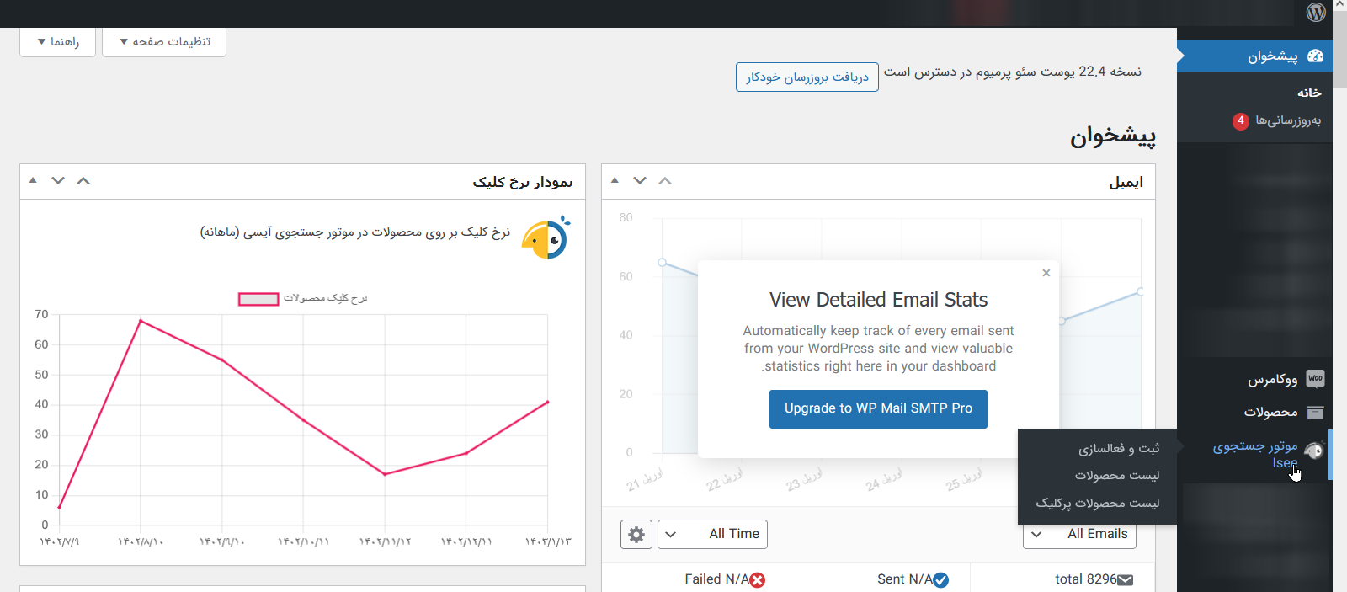Screen dimensions: 1347x592
Task: Click the Isee search engine sidebar icon
Action: tap(1313, 451)
